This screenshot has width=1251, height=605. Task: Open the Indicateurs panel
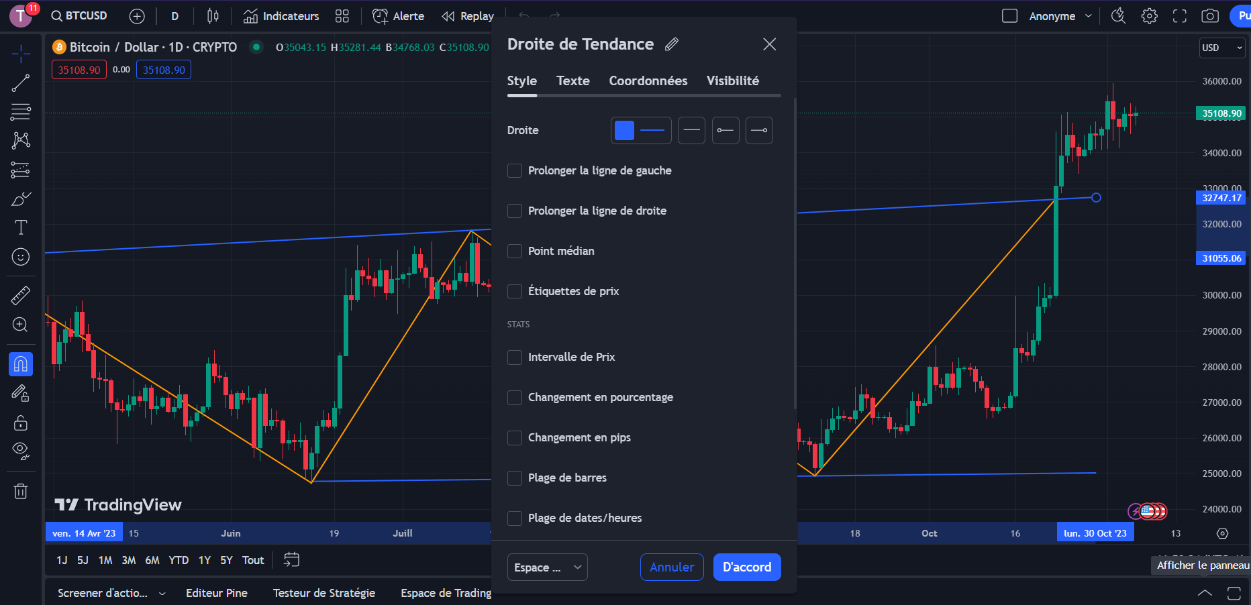click(x=281, y=15)
